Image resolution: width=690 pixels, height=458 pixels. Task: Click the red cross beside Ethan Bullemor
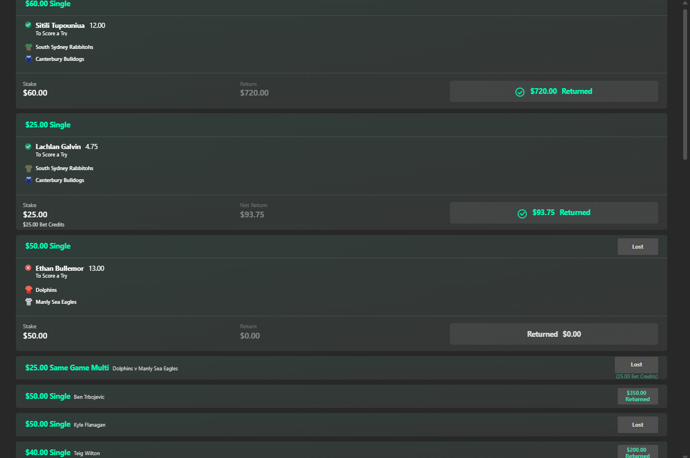point(28,268)
